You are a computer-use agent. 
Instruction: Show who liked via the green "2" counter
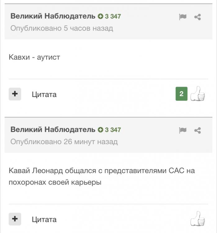(x=181, y=94)
